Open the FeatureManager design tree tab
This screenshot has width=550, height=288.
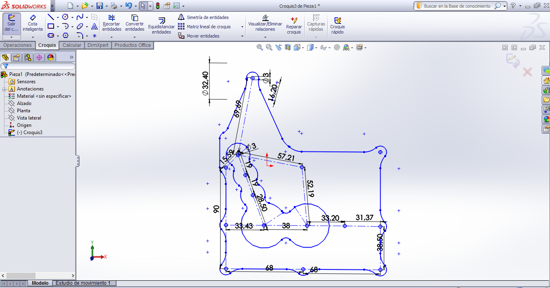[x=5, y=57]
